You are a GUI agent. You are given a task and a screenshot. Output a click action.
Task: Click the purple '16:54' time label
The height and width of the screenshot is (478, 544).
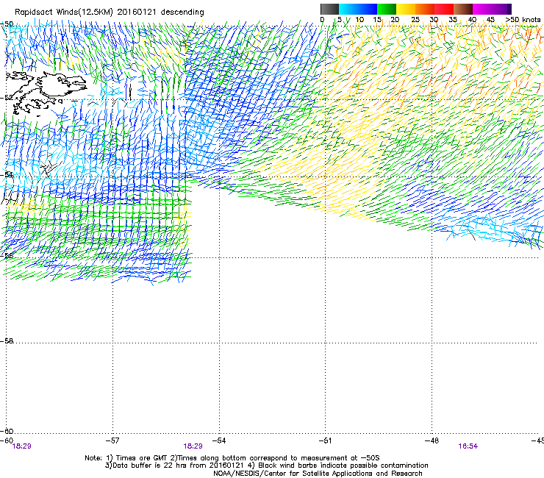point(468,446)
